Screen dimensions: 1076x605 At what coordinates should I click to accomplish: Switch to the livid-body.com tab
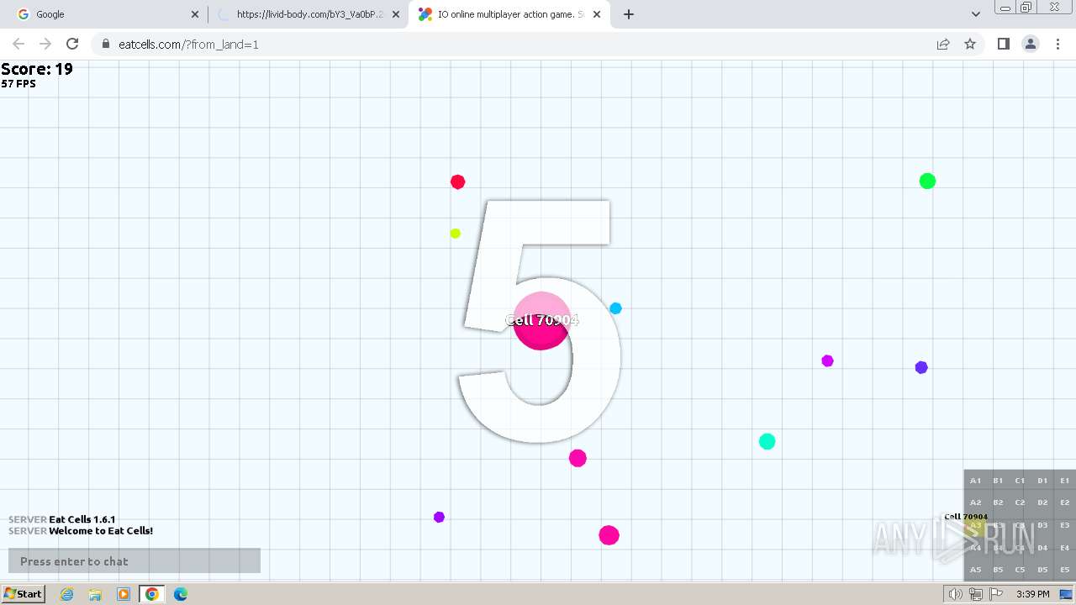(x=309, y=14)
